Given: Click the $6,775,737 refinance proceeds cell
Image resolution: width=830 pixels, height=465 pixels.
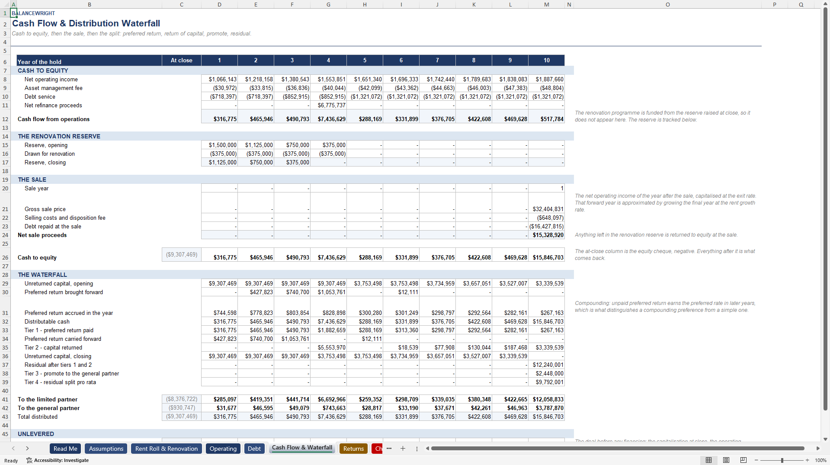Looking at the screenshot, I should [x=328, y=105].
